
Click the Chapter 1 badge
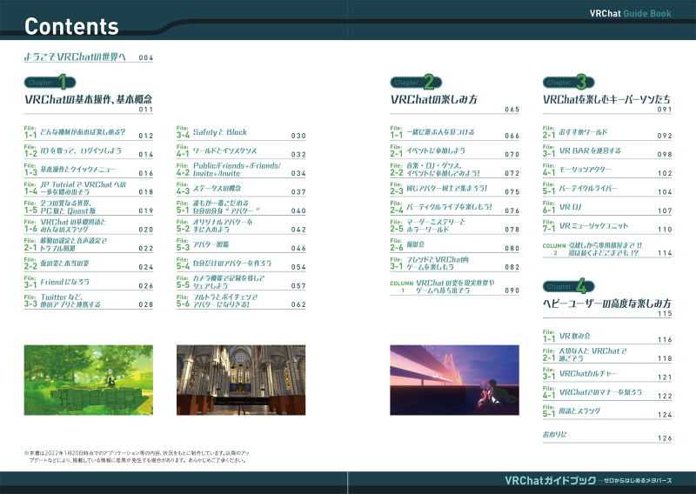click(50, 83)
